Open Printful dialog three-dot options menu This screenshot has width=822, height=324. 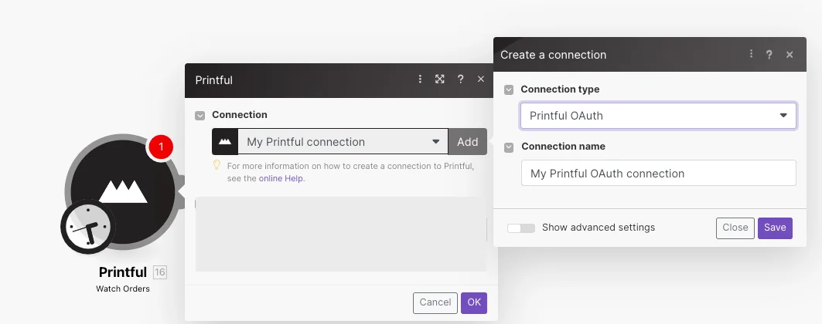[x=420, y=79]
